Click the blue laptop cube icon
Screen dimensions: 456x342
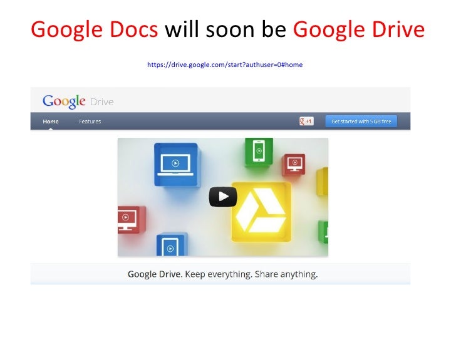tap(176, 165)
